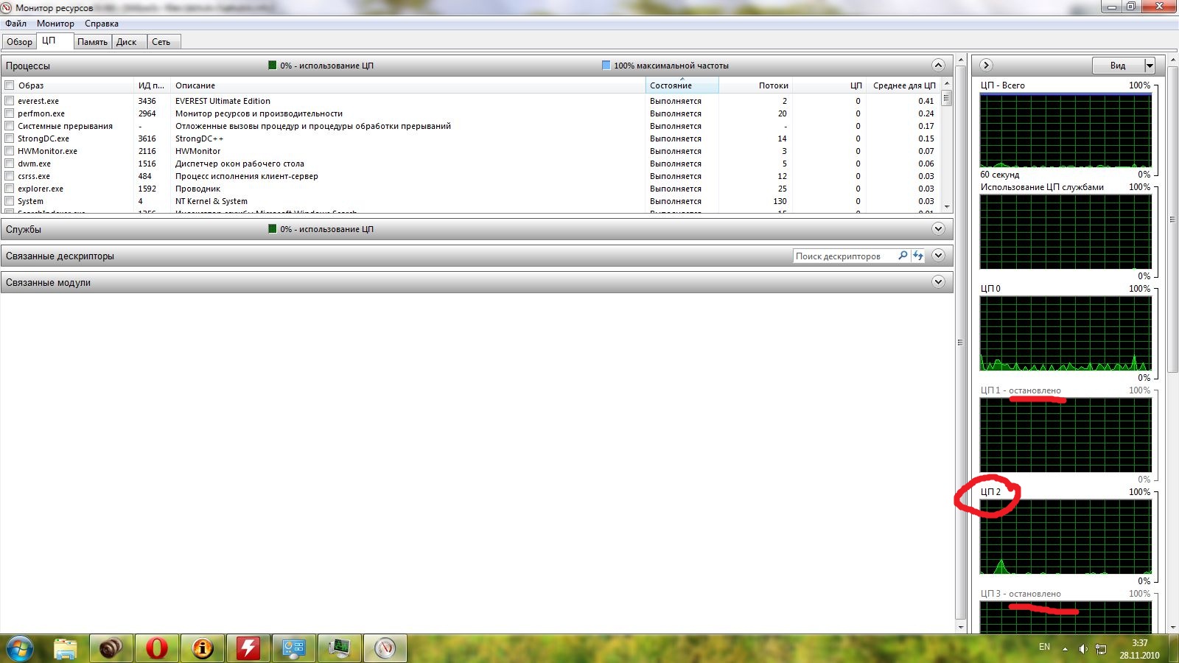This screenshot has height=663, width=1179.
Task: Open the Монитор menu
Action: (x=55, y=24)
